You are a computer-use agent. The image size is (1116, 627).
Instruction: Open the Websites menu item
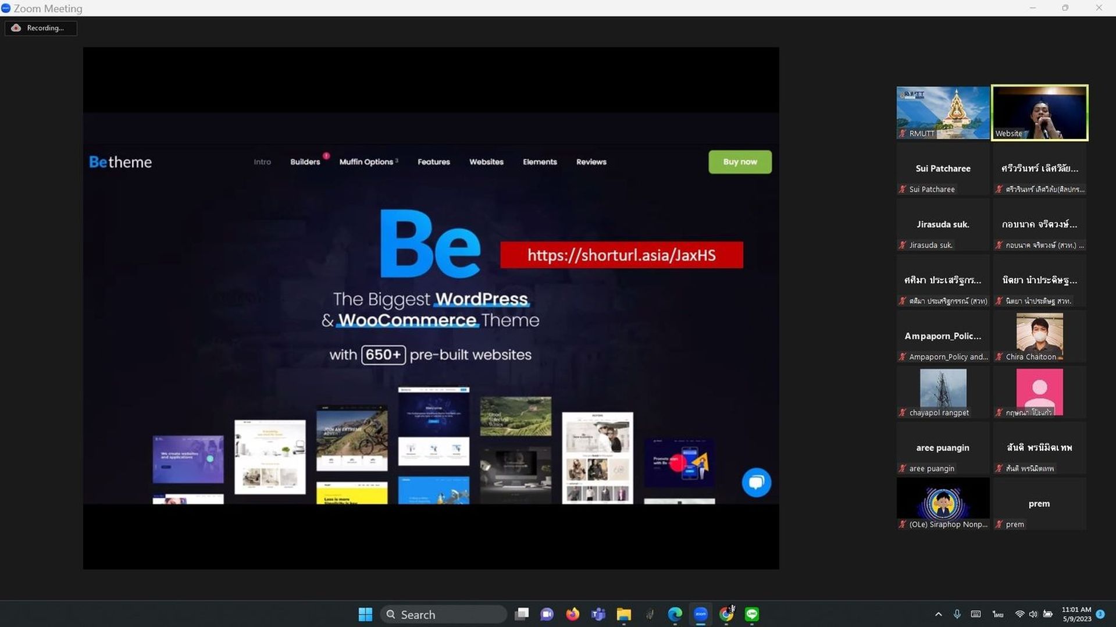[x=486, y=162]
